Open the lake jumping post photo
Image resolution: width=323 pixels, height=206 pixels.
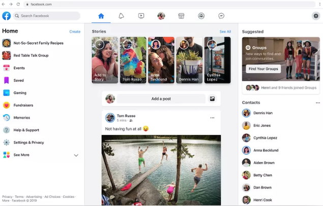tap(161, 170)
